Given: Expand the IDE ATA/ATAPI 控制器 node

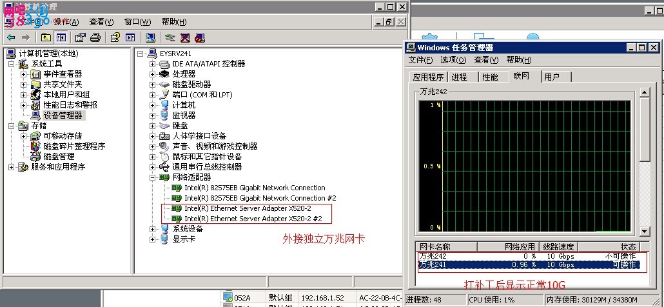Looking at the screenshot, I should (152, 64).
